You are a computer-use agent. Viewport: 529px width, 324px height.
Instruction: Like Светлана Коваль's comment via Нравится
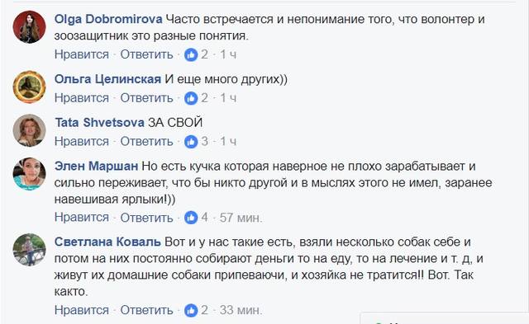(x=82, y=310)
